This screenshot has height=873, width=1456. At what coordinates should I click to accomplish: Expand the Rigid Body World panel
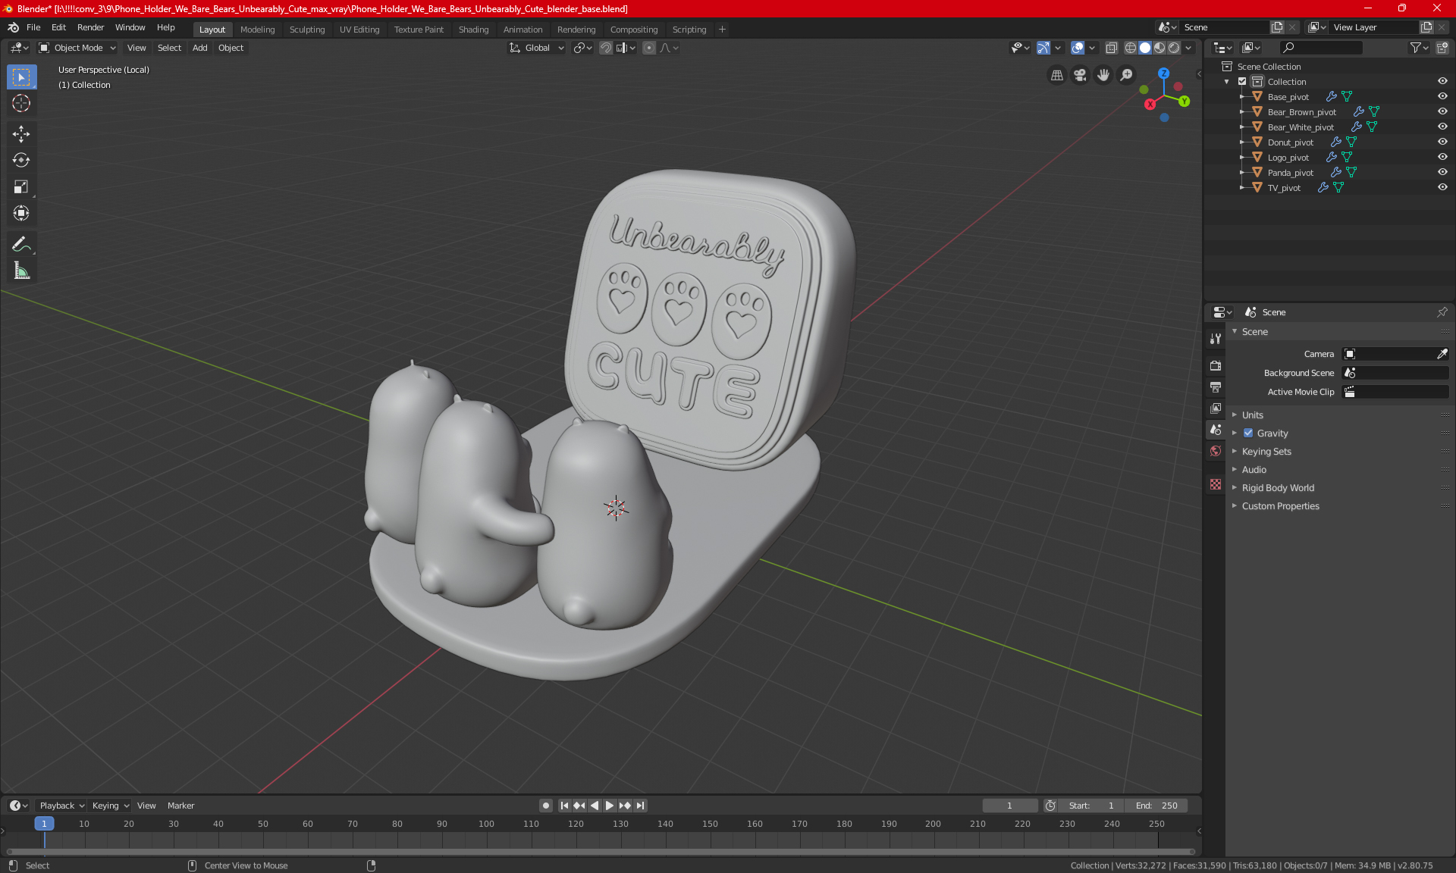pos(1278,488)
